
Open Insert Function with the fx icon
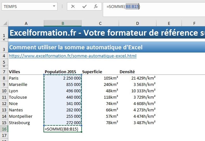pyautogui.click(x=96, y=6)
